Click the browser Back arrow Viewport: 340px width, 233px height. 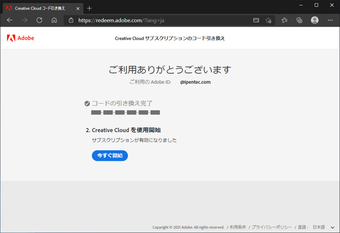click(x=10, y=20)
